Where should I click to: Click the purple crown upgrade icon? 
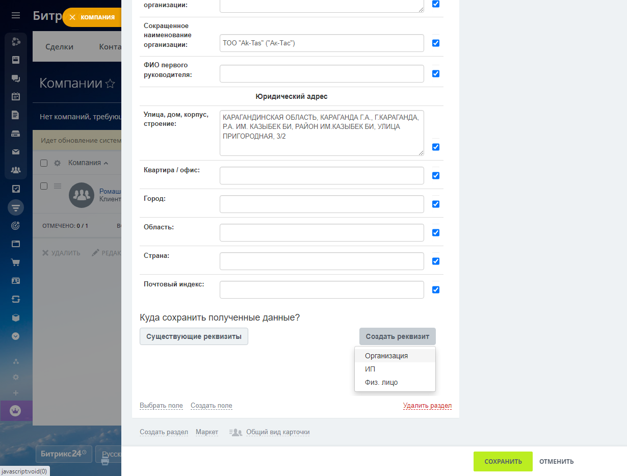(x=16, y=411)
